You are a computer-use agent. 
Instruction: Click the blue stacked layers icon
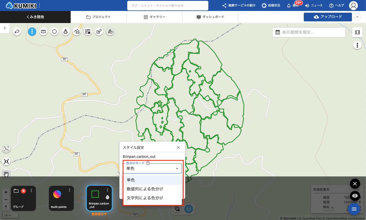[x=188, y=209]
